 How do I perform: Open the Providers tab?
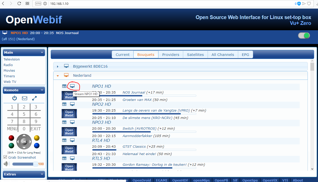pyautogui.click(x=171, y=54)
